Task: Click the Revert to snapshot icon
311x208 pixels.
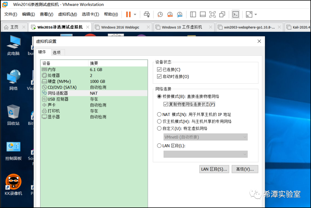Action: tap(170, 14)
